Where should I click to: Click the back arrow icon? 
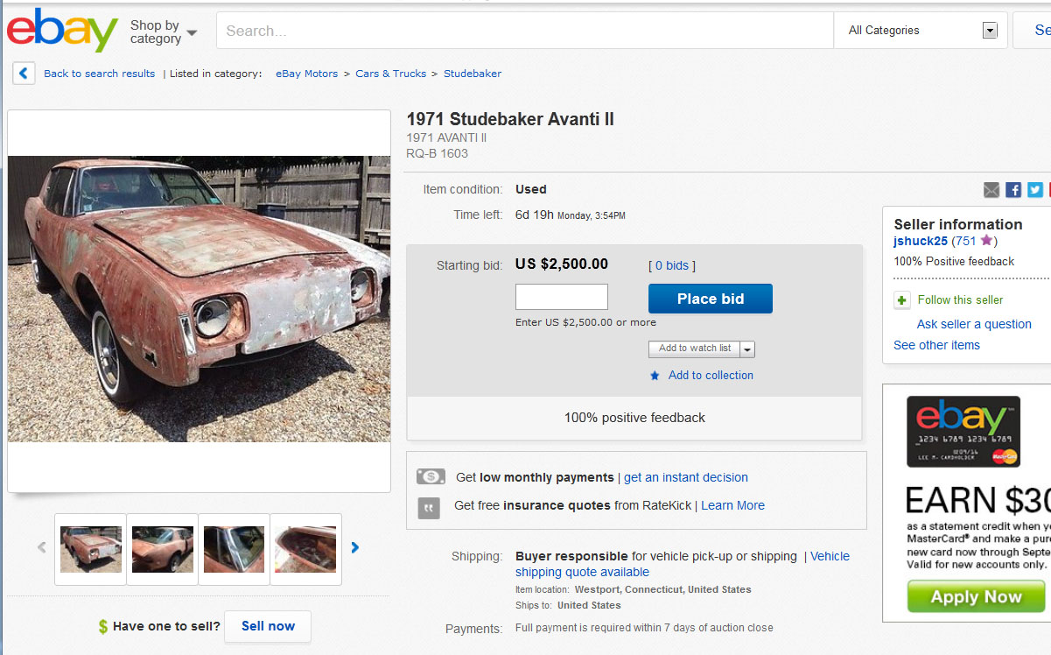point(24,74)
